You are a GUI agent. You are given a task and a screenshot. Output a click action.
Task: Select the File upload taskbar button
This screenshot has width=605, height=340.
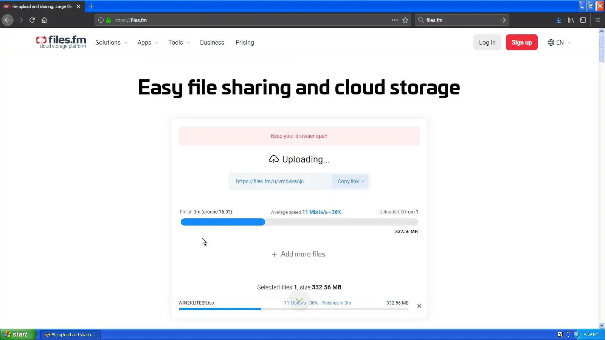70,335
